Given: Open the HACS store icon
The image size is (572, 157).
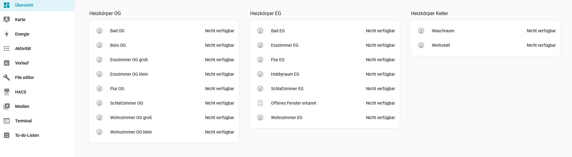Looking at the screenshot, I should pyautogui.click(x=7, y=92).
